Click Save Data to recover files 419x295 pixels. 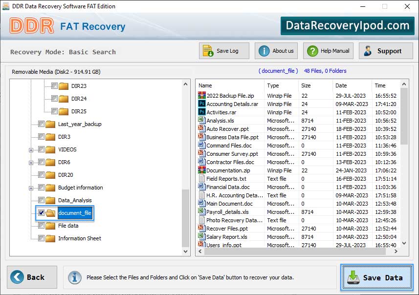pos(377,277)
